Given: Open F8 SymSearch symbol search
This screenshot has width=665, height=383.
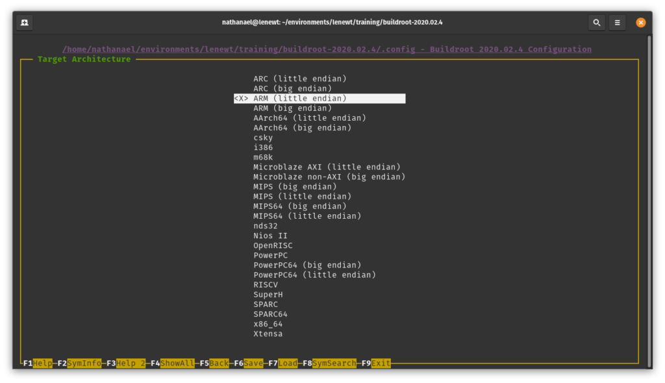Looking at the screenshot, I should click(329, 364).
